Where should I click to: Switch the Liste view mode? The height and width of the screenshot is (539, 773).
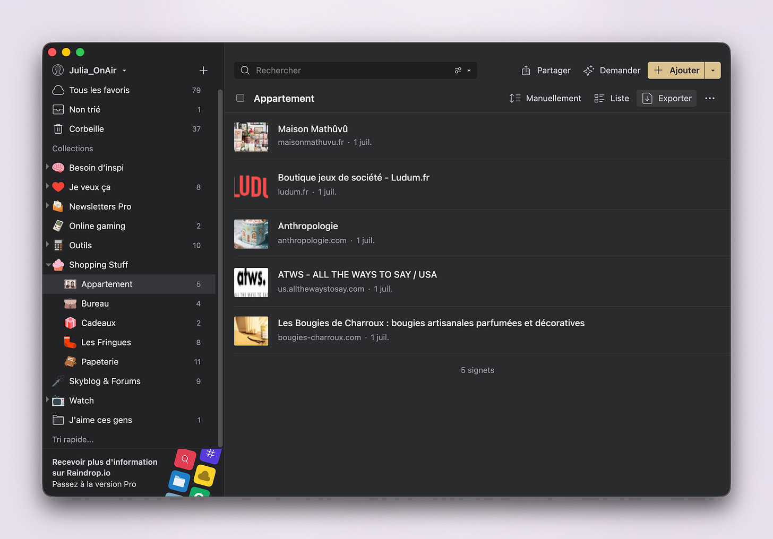click(x=612, y=98)
